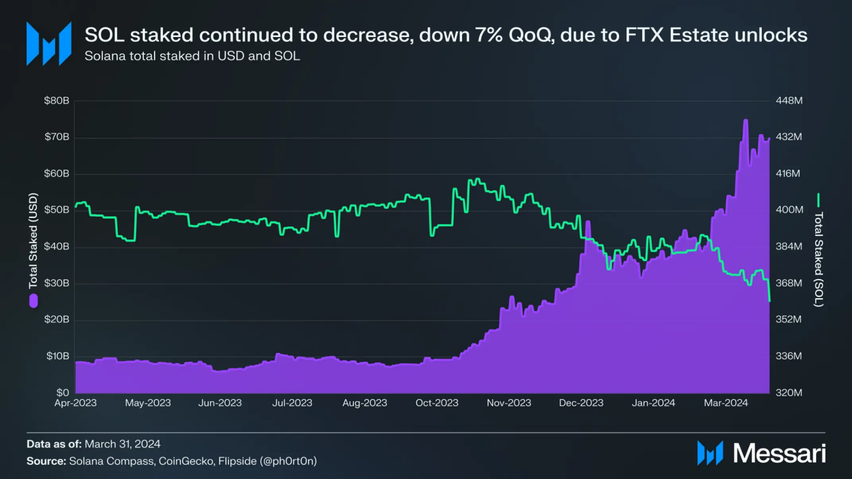Click the Messari logo icon beside the wordmark

710,453
